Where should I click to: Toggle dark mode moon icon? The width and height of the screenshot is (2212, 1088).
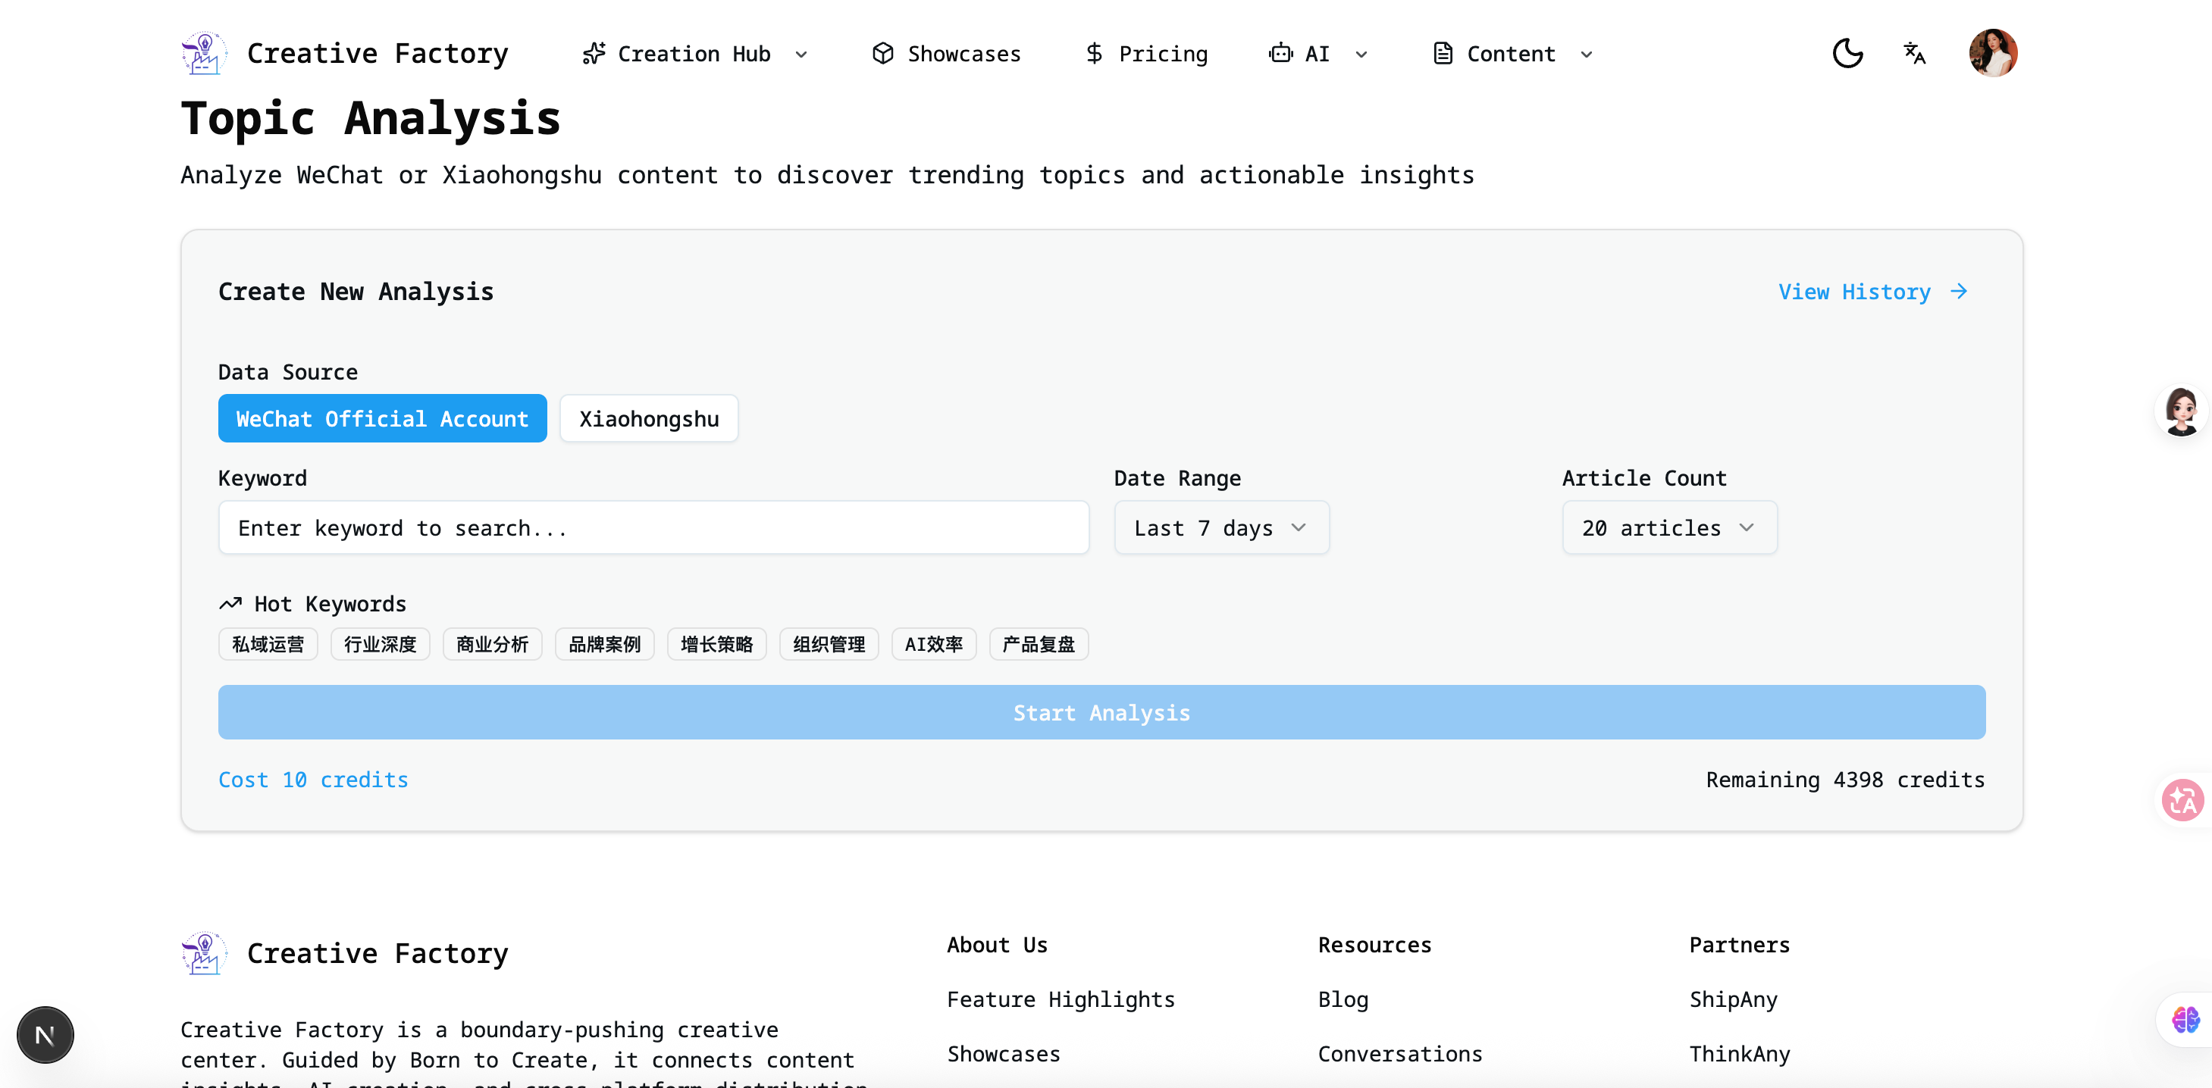[1847, 53]
